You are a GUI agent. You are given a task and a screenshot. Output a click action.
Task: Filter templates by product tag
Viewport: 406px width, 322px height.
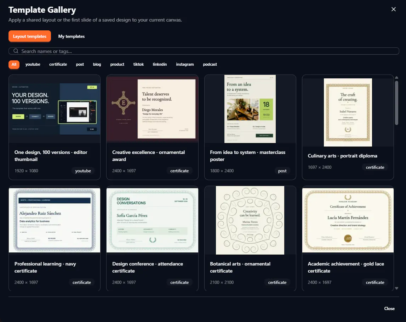click(117, 64)
